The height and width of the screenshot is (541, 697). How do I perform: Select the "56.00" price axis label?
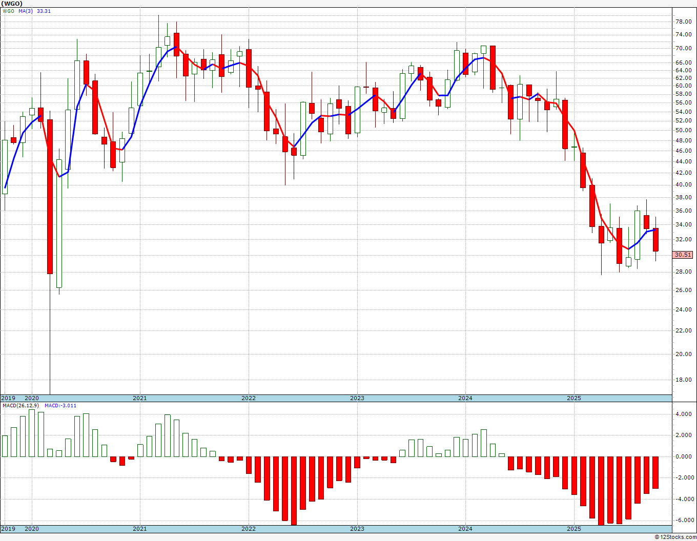click(x=683, y=103)
